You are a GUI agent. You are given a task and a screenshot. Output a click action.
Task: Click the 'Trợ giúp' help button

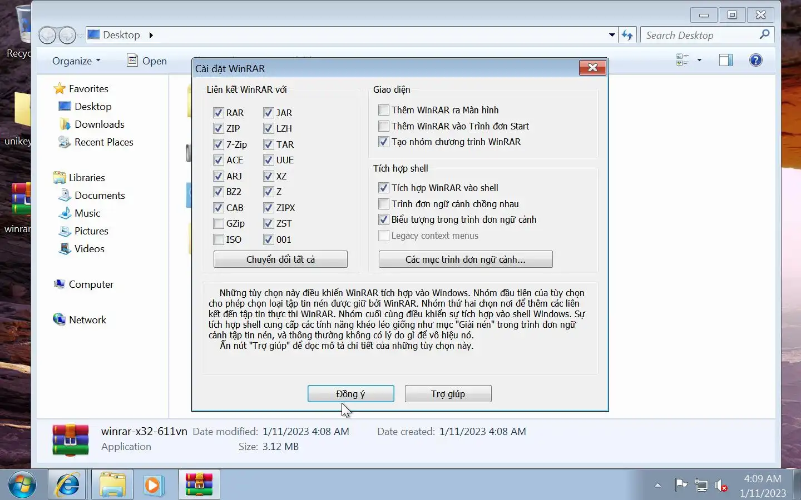[448, 394]
